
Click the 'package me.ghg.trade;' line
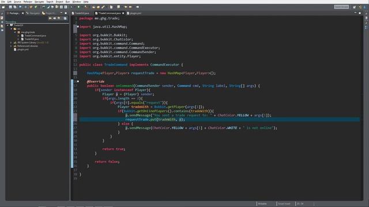[100, 18]
